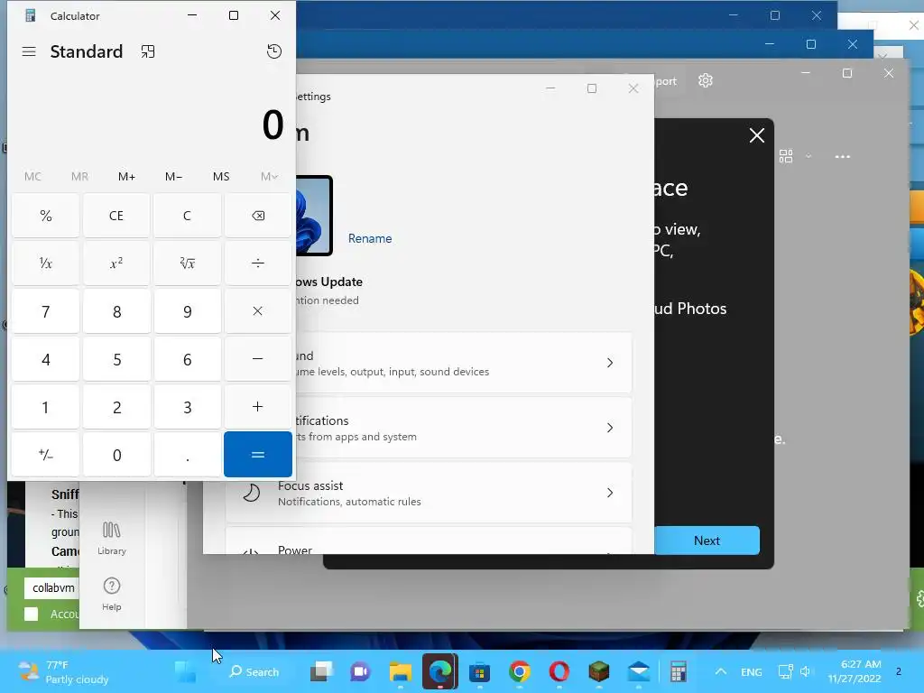Click the CE clear entry key
The image size is (924, 693).
[x=116, y=216]
